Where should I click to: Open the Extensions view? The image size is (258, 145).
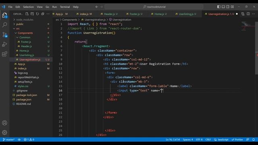(x=4, y=54)
